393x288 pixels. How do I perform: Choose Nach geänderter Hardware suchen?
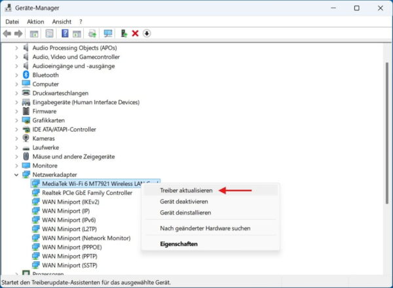[210, 228]
